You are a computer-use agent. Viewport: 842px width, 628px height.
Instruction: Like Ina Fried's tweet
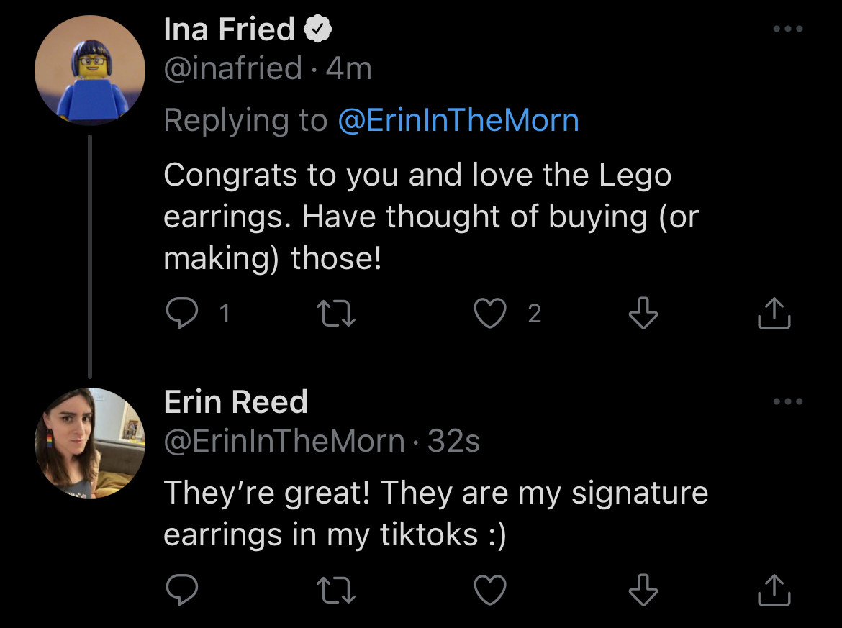pyautogui.click(x=491, y=314)
